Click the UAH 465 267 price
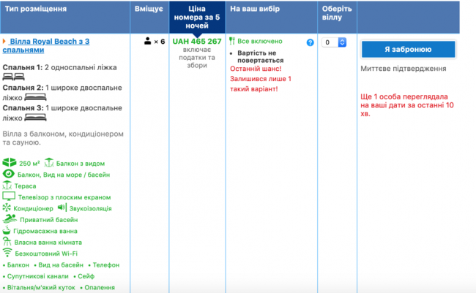The height and width of the screenshot is (293, 476). click(x=196, y=42)
